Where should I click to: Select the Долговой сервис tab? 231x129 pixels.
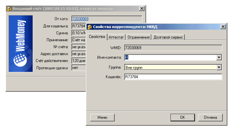point(168,37)
